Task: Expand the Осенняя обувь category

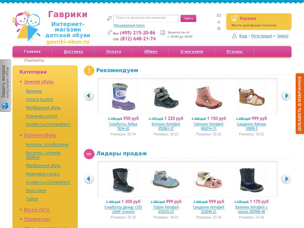Action: [40, 135]
